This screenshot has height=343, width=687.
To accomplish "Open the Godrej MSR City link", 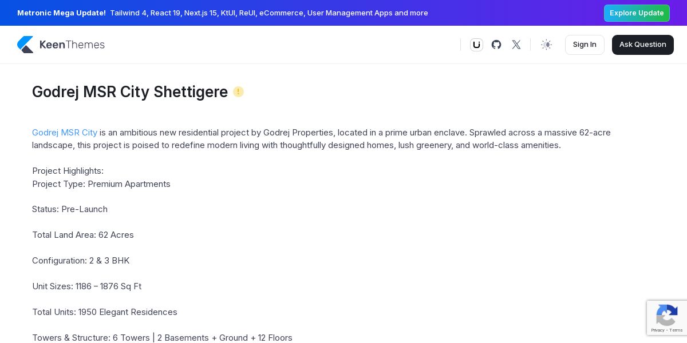I will point(65,133).
